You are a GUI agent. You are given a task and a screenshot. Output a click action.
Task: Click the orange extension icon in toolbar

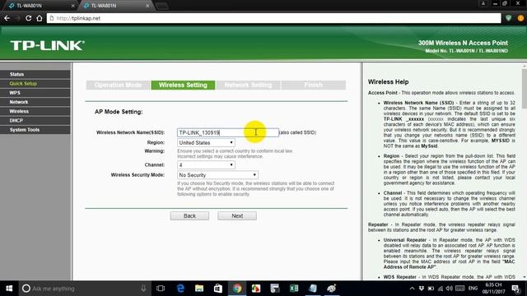coord(520,18)
